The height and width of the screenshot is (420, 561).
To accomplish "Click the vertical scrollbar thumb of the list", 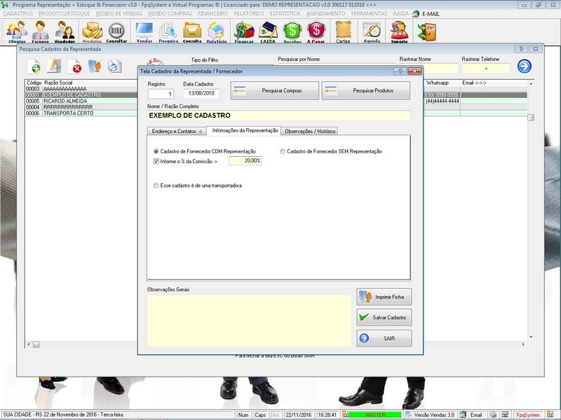I will coord(531,118).
